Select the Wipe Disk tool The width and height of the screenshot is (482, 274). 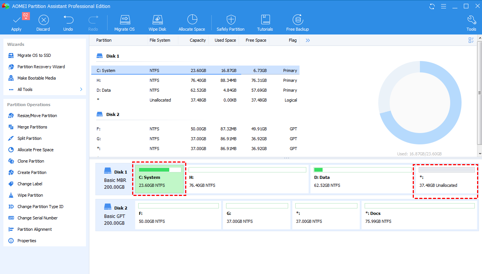157,22
